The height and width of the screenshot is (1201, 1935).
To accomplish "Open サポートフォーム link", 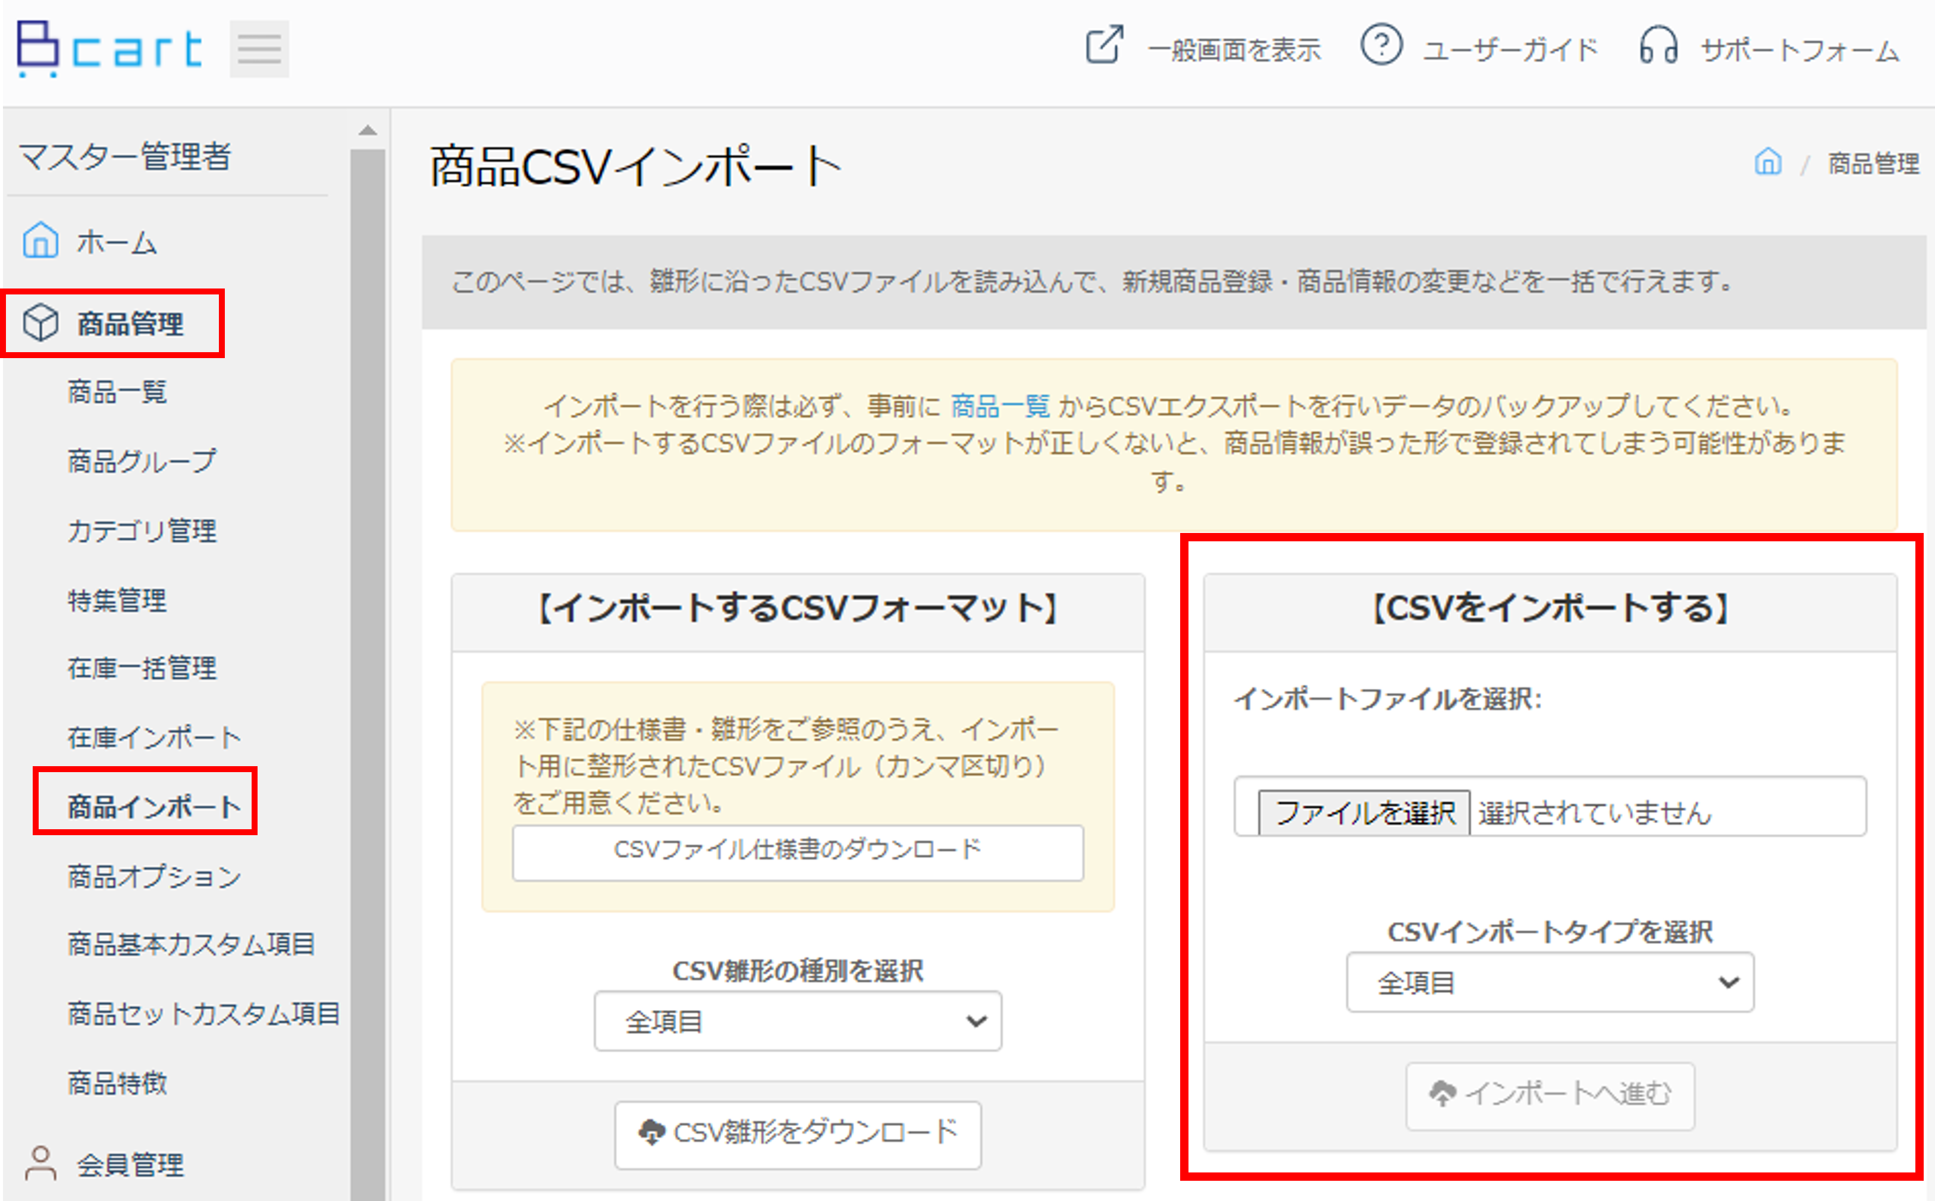I will 1799,50.
